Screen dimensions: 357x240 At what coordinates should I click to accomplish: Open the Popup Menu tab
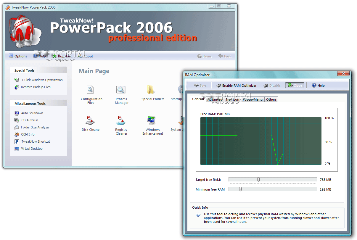[253, 99]
